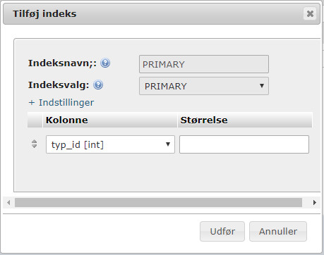Click the horizontal scrollbar thumb
Screen dimensions: 324x255
(x=158, y=202)
